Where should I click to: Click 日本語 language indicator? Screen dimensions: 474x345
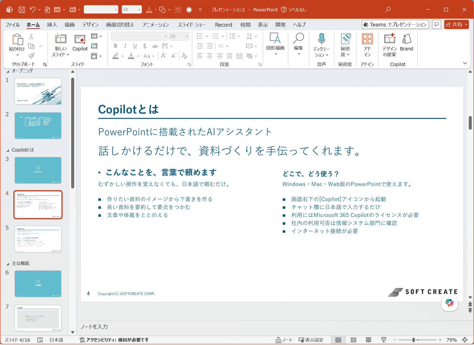56,340
